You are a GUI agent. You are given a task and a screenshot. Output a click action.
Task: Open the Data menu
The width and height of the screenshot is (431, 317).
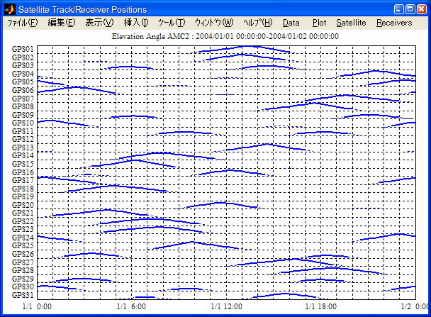point(291,23)
